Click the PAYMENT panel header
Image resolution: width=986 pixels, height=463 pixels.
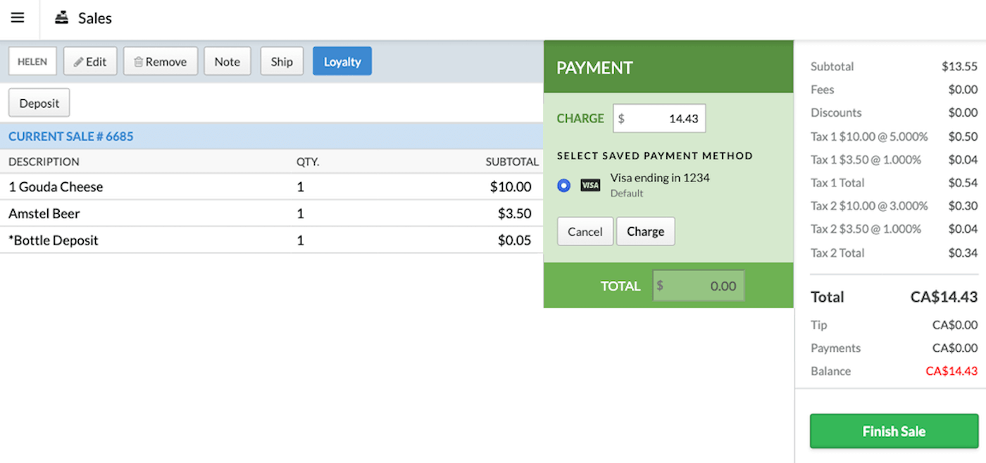[x=668, y=68]
